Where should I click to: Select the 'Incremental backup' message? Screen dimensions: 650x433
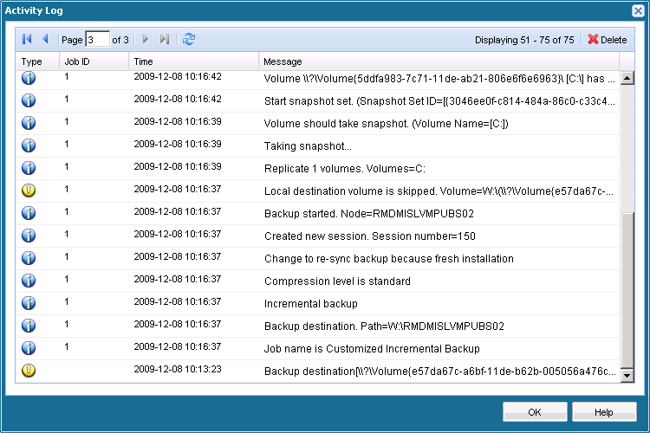(x=311, y=304)
